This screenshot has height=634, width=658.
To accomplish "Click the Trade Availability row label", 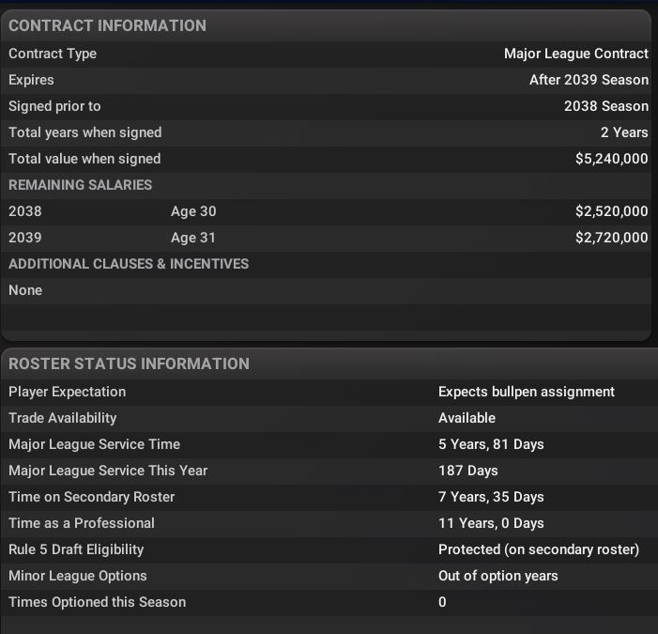I will [x=62, y=418].
